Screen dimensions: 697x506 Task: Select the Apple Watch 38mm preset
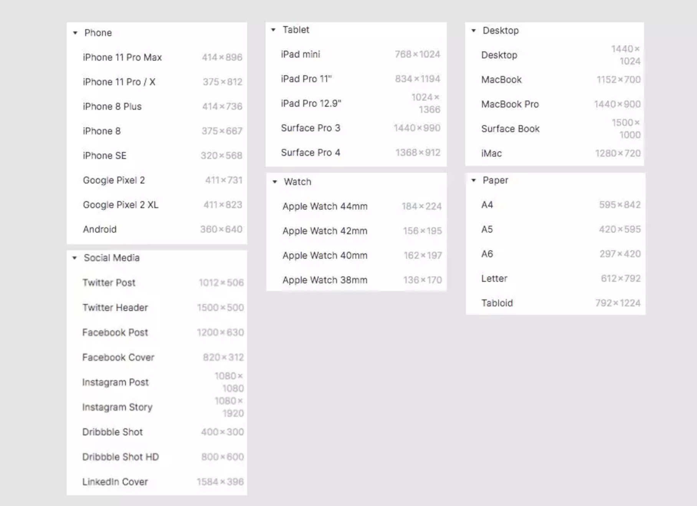click(x=357, y=280)
